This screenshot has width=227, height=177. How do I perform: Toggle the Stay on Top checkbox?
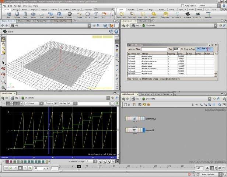[181, 49]
